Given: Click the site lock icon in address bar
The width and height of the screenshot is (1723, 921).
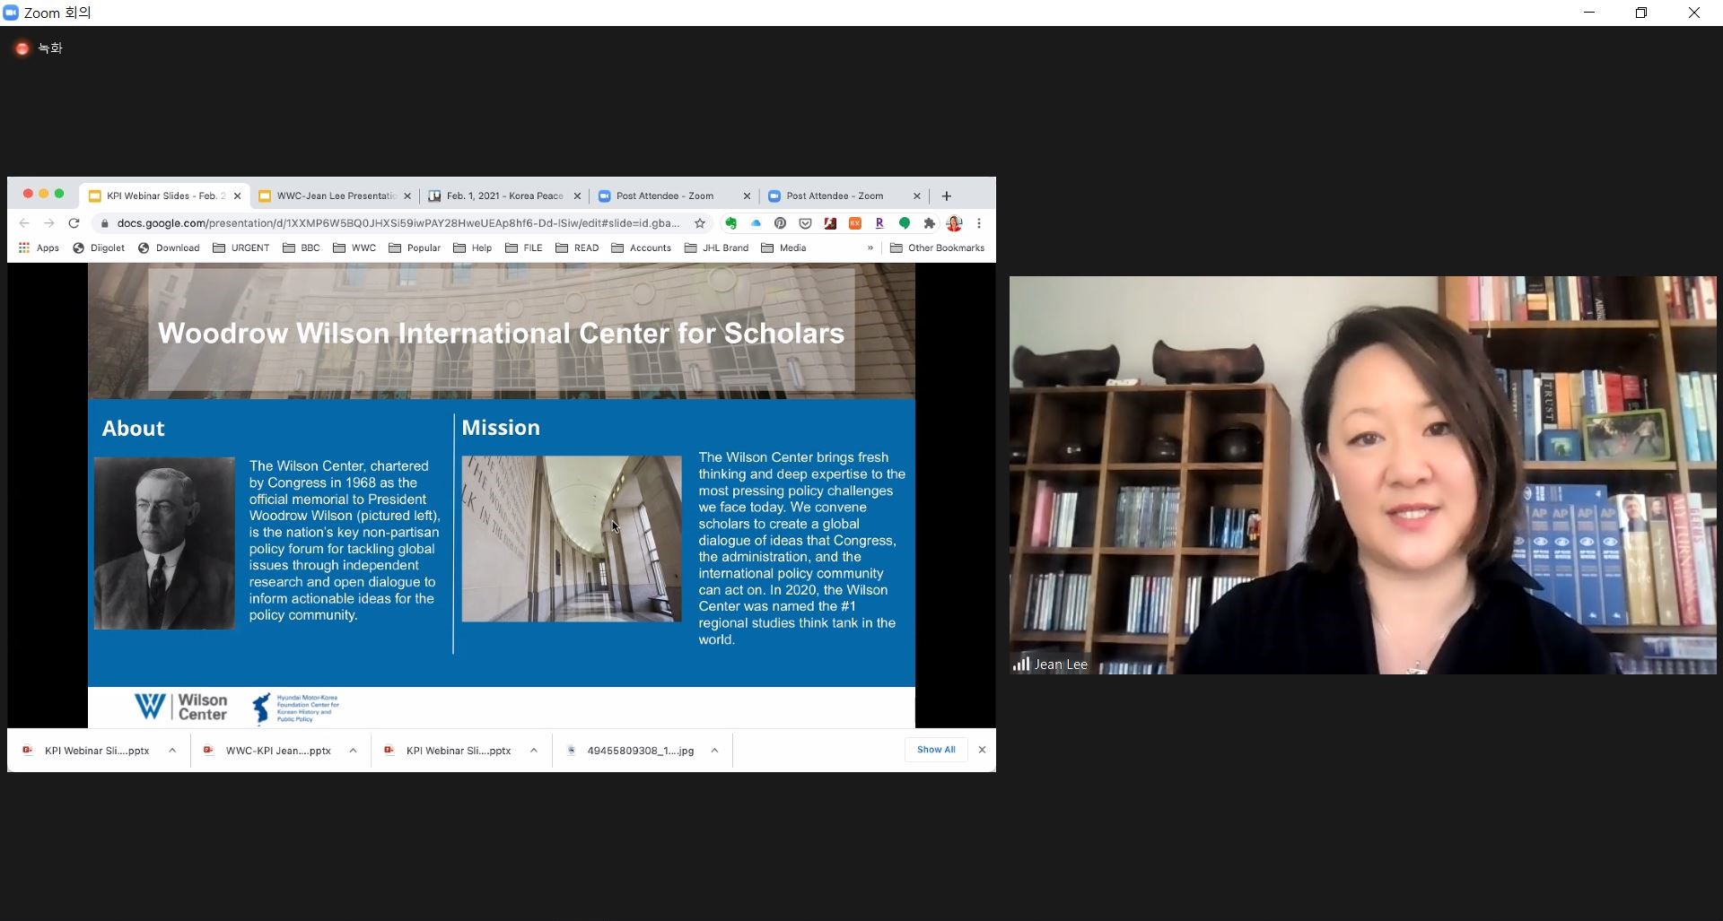Looking at the screenshot, I should pos(105,223).
